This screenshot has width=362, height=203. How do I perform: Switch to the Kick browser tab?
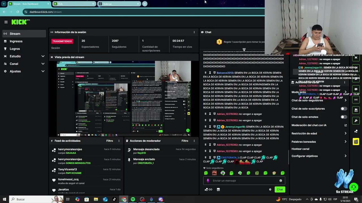click(74, 4)
